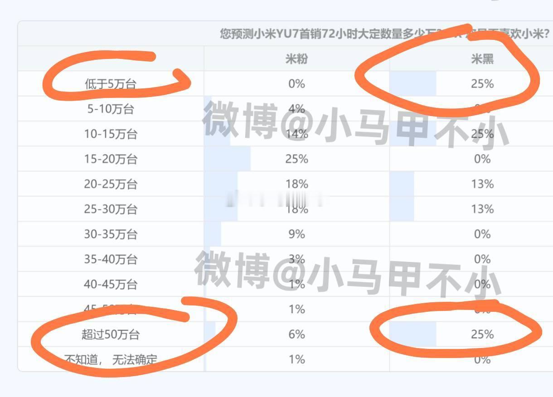Select the 40-45万台 row label

(111, 284)
